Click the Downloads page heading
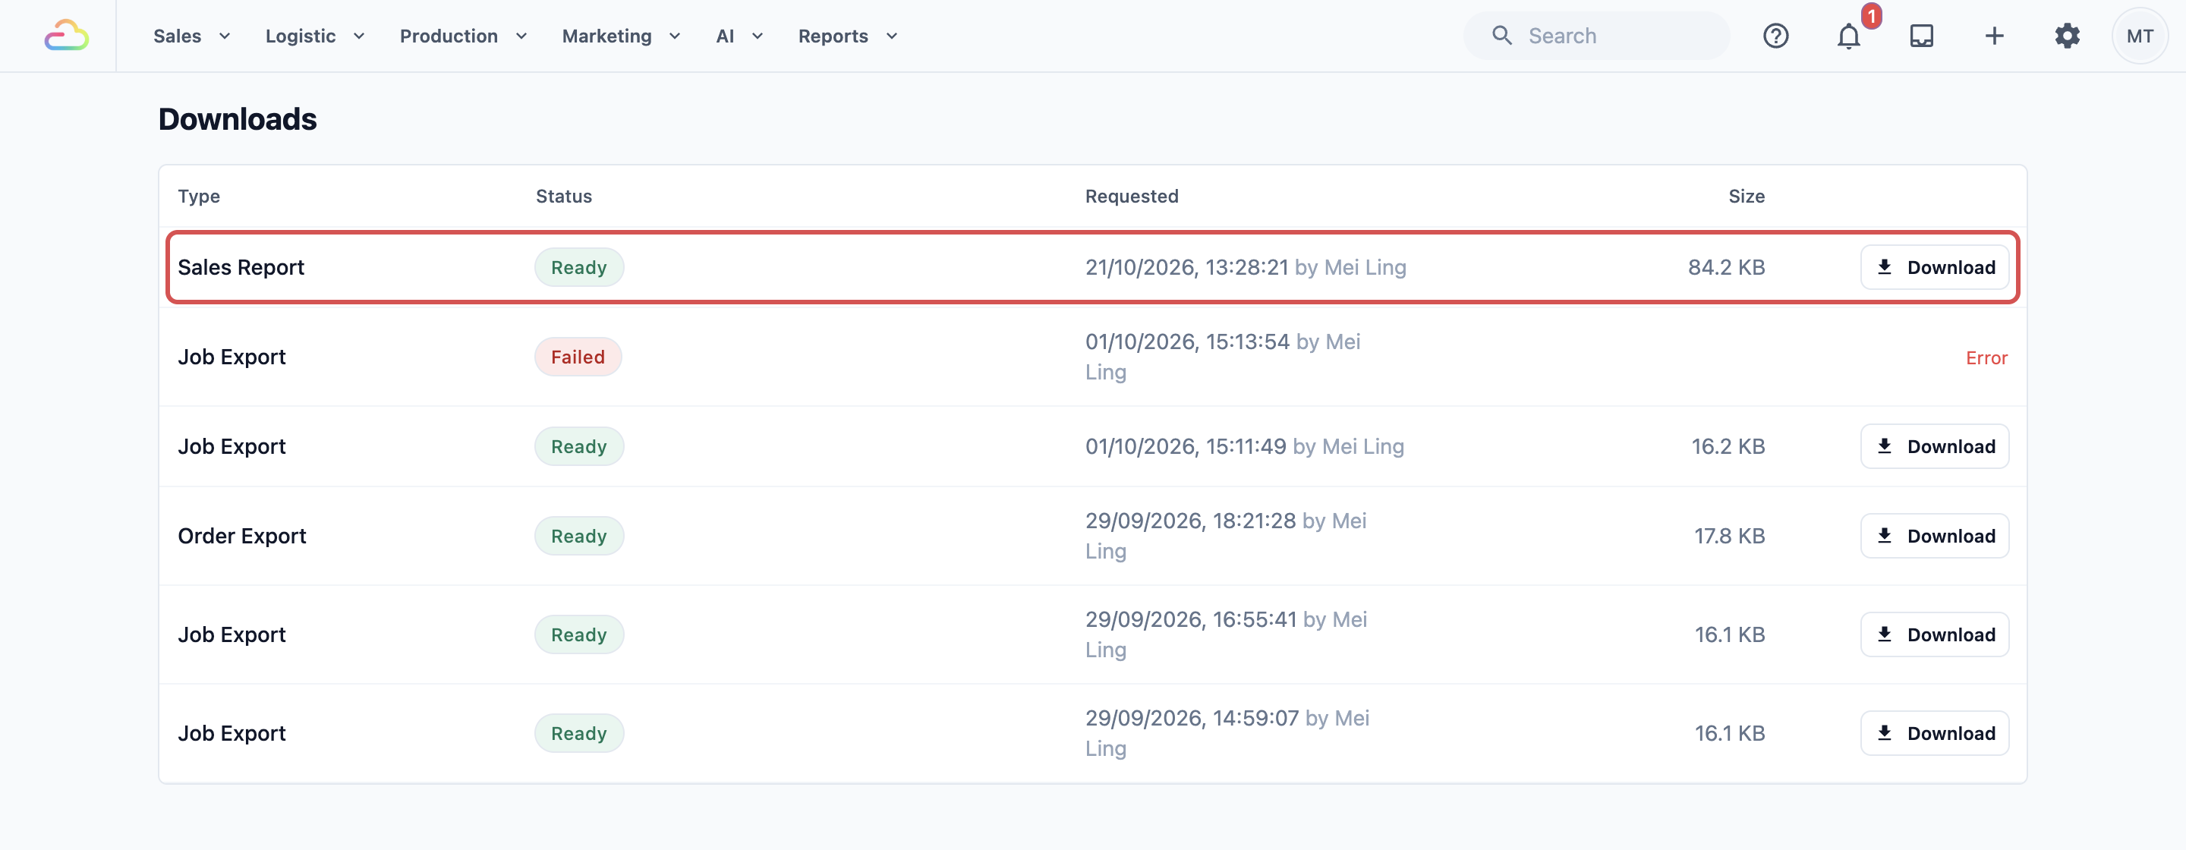 point(238,118)
